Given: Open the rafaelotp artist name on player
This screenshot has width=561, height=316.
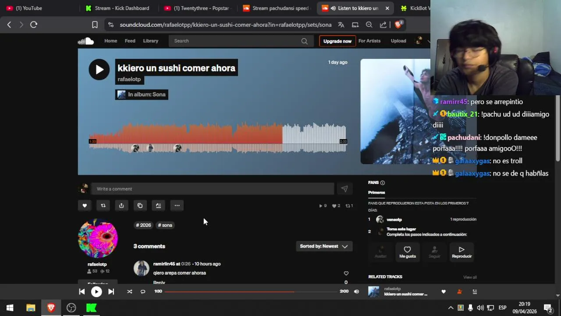Looking at the screenshot, I should (129, 79).
